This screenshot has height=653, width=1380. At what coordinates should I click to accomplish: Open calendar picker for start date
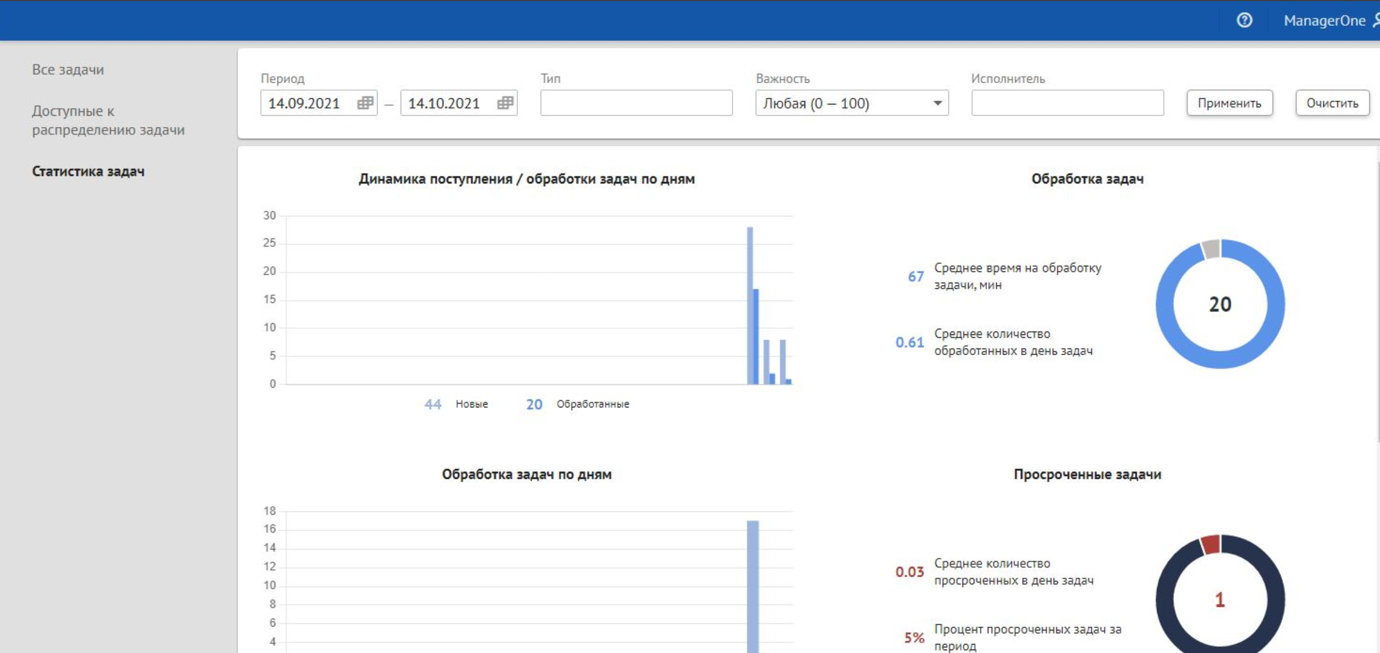click(x=366, y=103)
